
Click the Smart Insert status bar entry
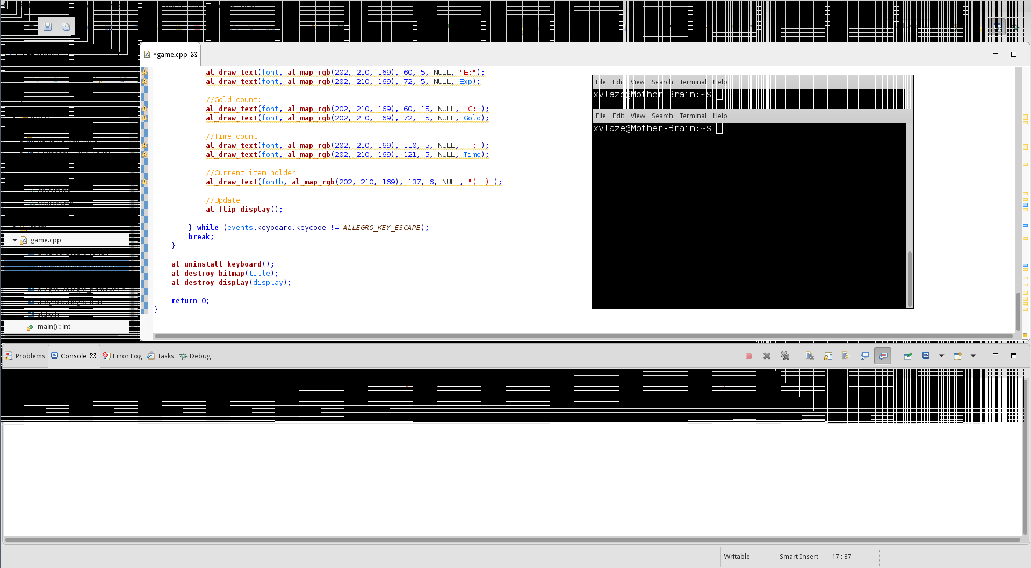(799, 557)
